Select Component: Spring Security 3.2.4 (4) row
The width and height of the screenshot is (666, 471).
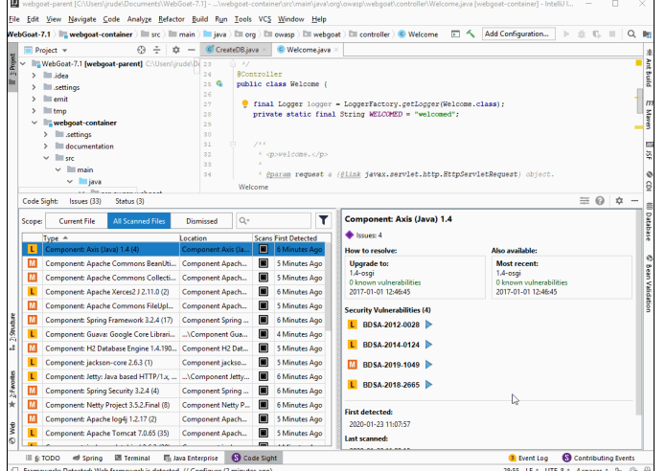[173, 391]
